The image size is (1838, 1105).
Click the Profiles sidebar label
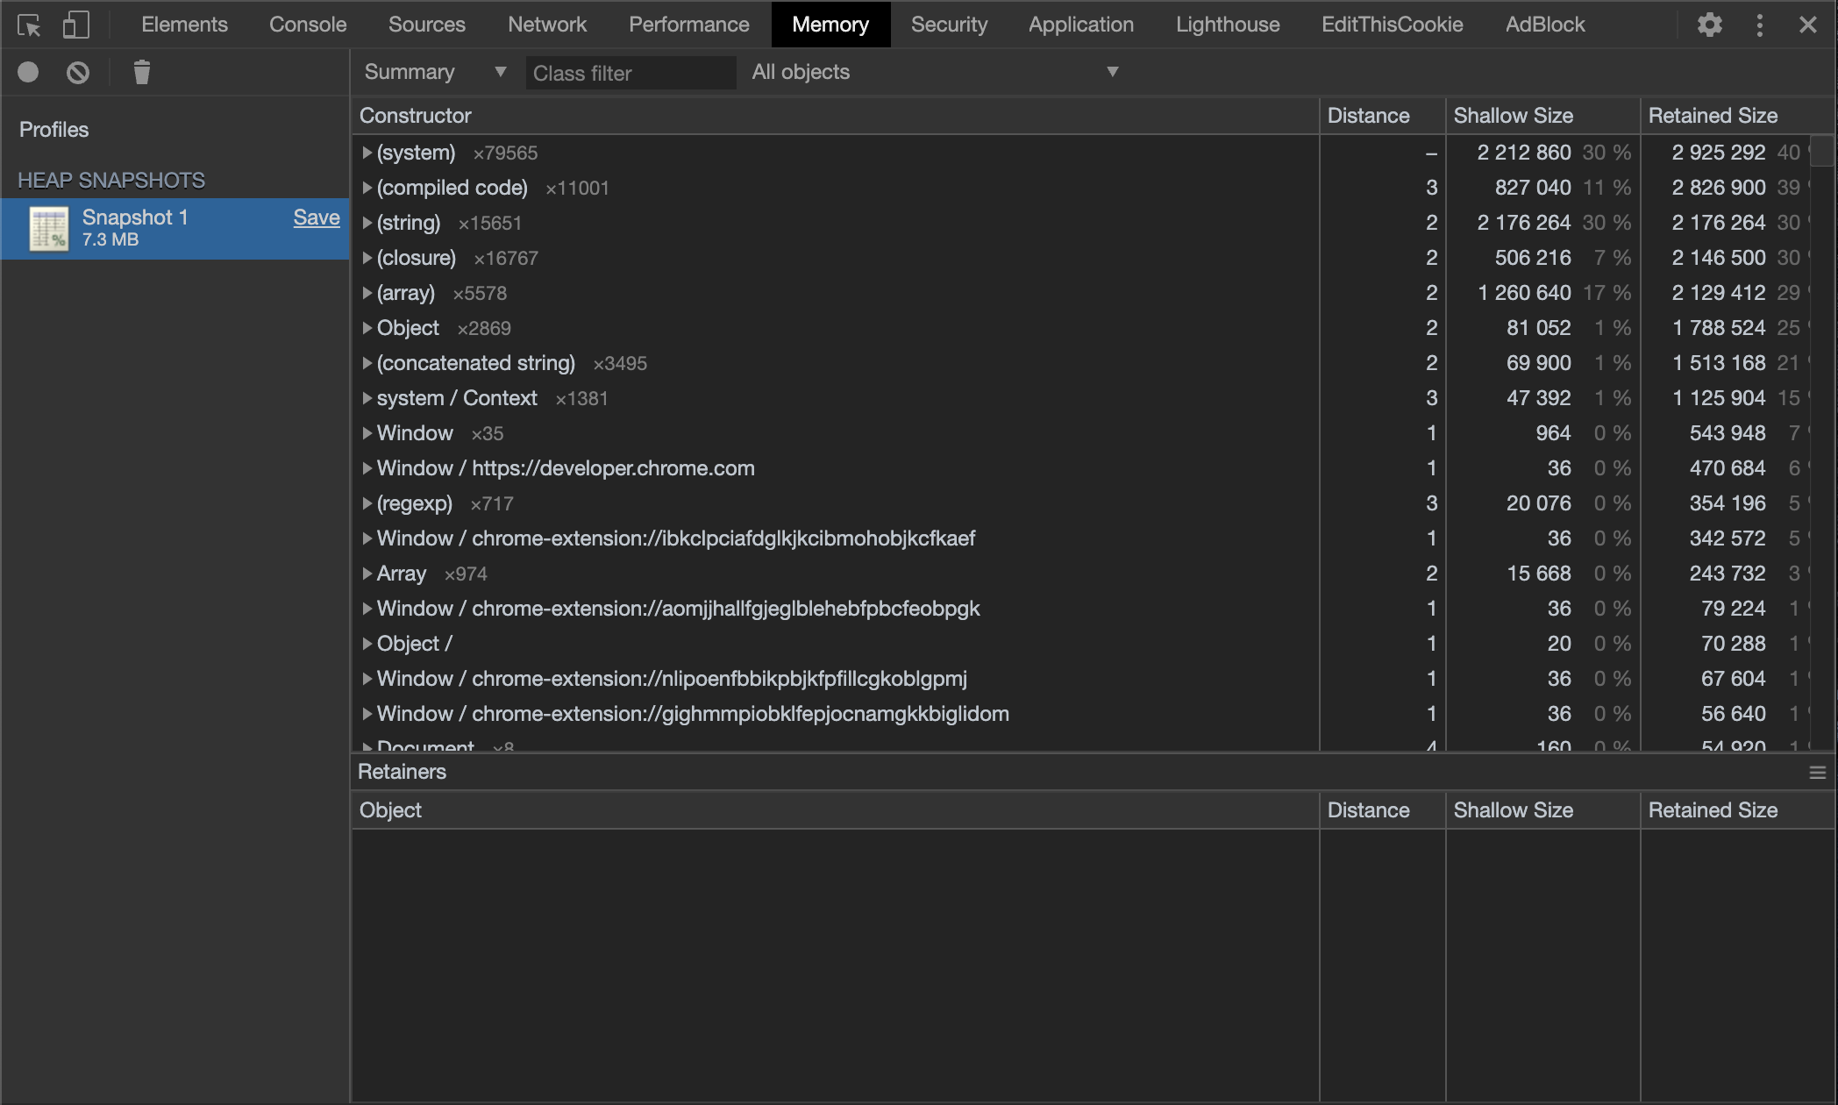54,130
